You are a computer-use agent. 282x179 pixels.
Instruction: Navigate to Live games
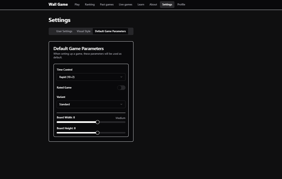(x=125, y=5)
